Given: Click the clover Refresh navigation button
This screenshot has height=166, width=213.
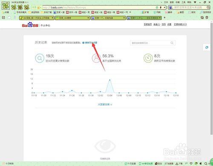Looking at the screenshot, I should tap(20, 7).
